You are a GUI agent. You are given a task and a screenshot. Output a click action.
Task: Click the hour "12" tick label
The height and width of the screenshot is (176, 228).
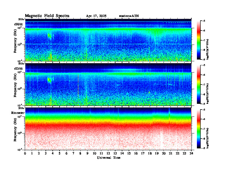click(x=108, y=153)
